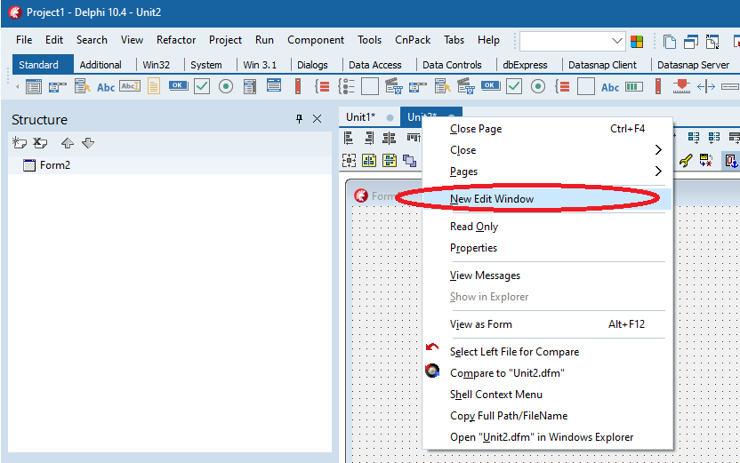Viewport: 740px width, 463px height.
Task: Select the radio group list component icon
Action: (x=346, y=87)
